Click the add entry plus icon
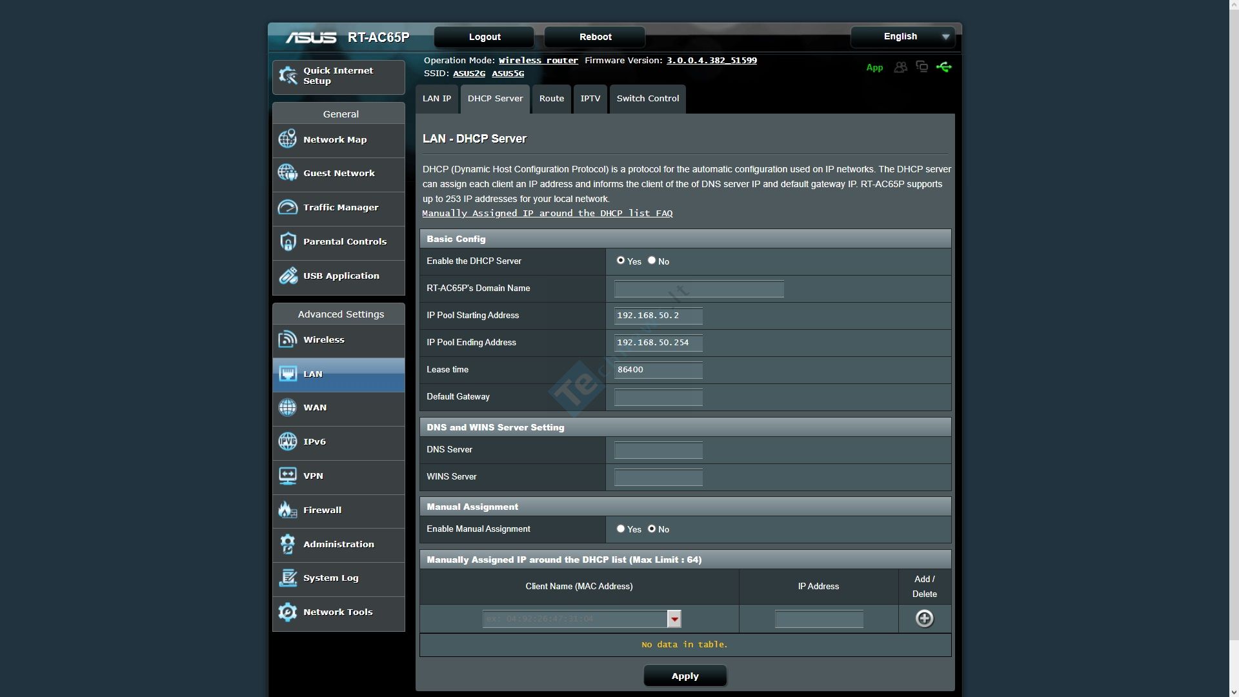This screenshot has width=1239, height=697. [924, 618]
